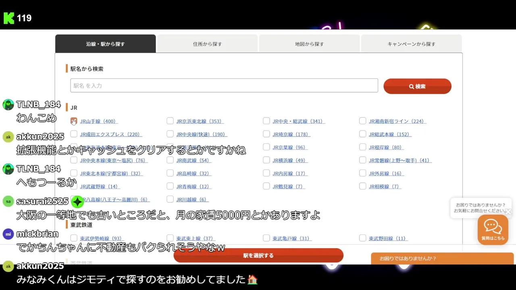The width and height of the screenshot is (516, 290).
Task: Check the JR総武本線 checkbox
Action: [363, 134]
